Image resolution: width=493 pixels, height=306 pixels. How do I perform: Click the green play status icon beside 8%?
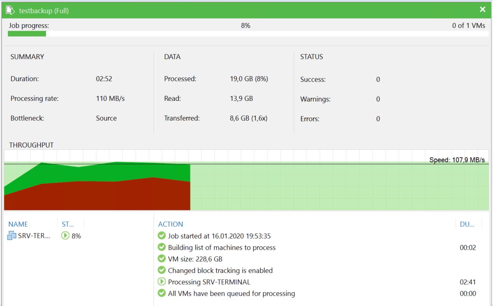[x=65, y=236]
